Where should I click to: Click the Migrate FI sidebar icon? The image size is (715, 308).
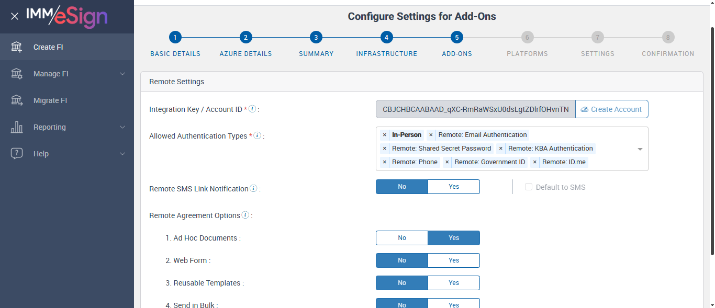[17, 100]
